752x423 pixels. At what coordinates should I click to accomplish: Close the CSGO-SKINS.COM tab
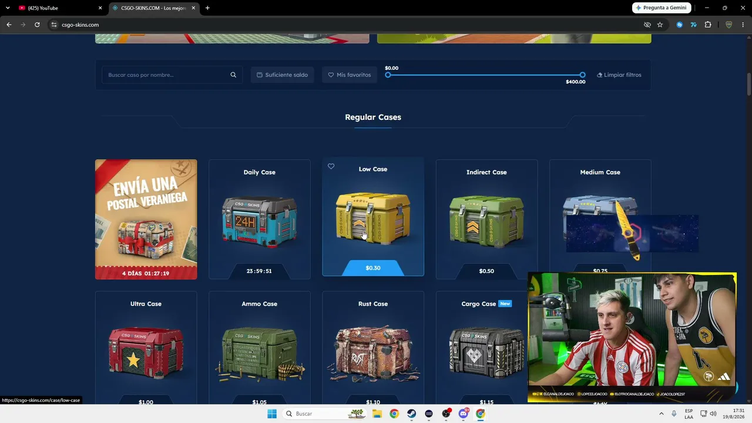point(193,8)
